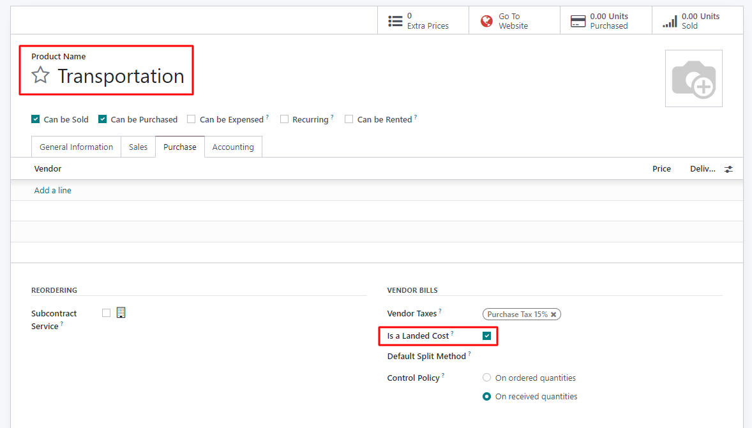Click the Extra Prices list icon

(x=395, y=21)
